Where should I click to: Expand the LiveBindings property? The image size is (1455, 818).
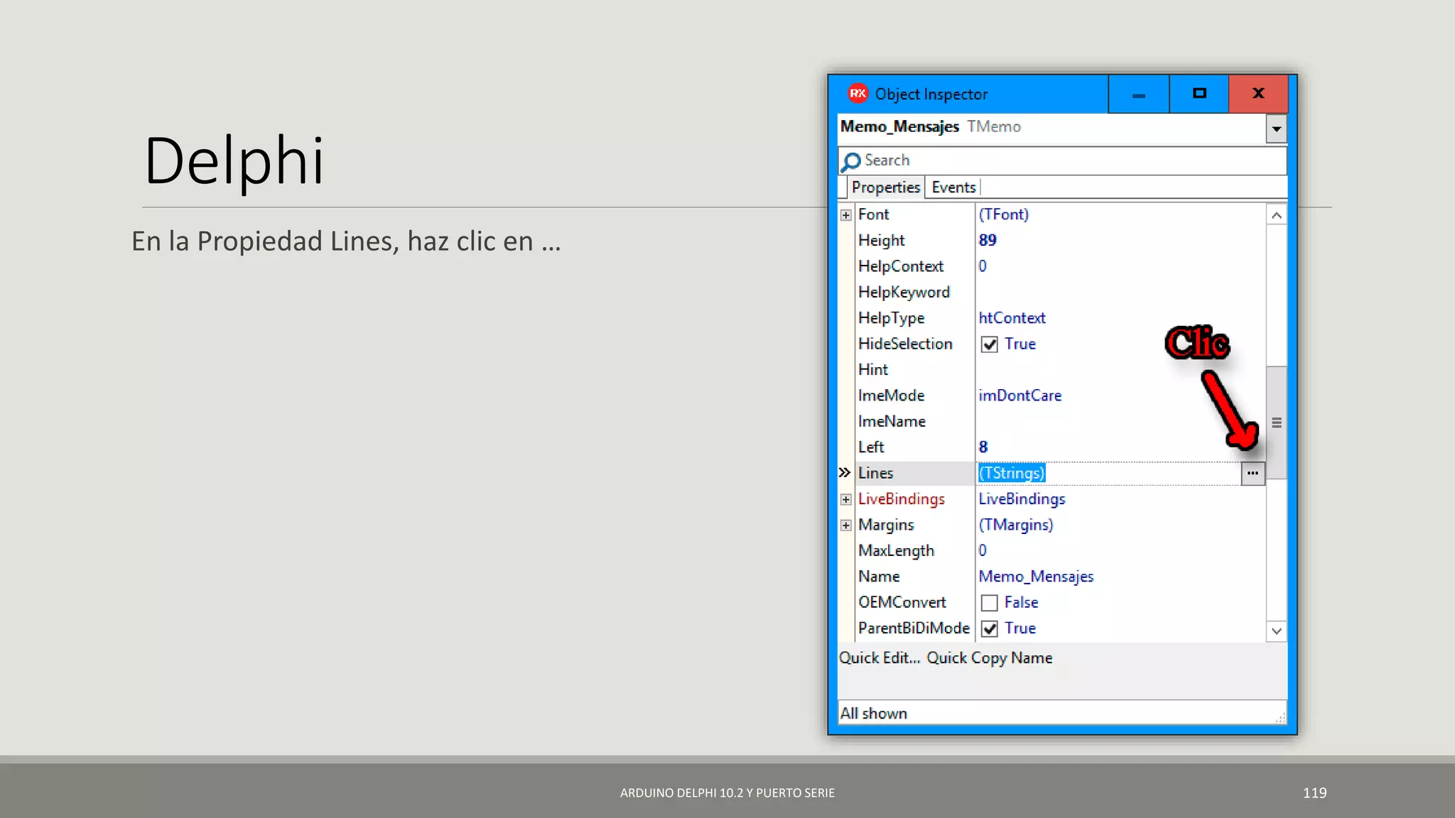click(x=845, y=499)
